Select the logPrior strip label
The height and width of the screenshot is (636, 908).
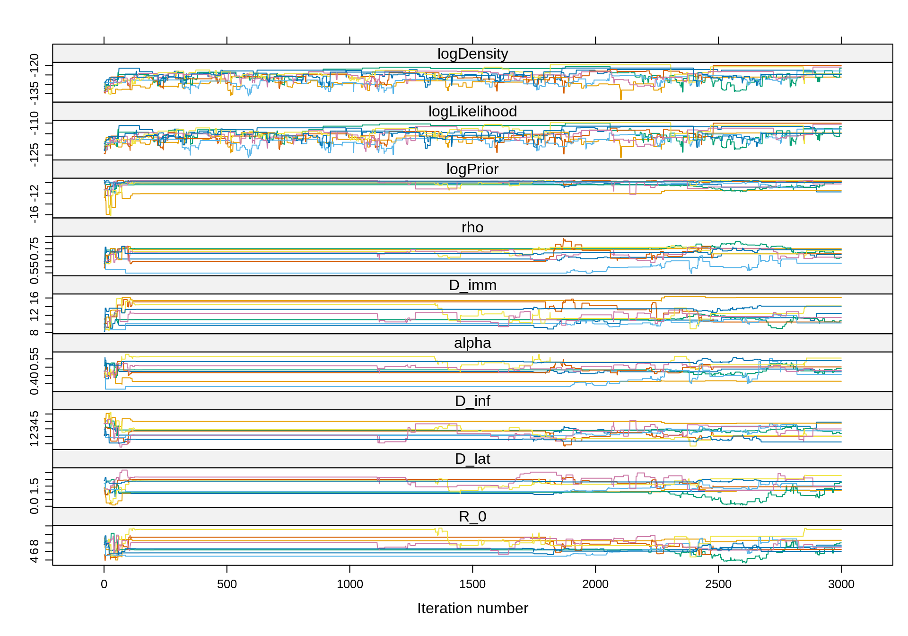(472, 169)
